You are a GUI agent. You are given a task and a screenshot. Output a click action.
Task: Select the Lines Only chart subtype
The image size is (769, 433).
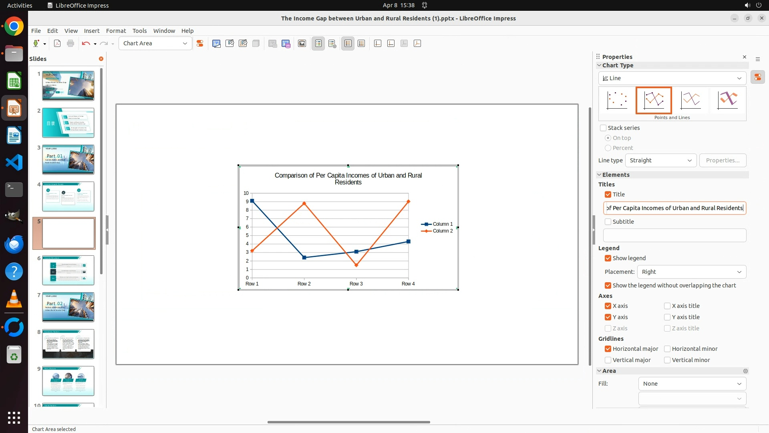click(x=690, y=100)
